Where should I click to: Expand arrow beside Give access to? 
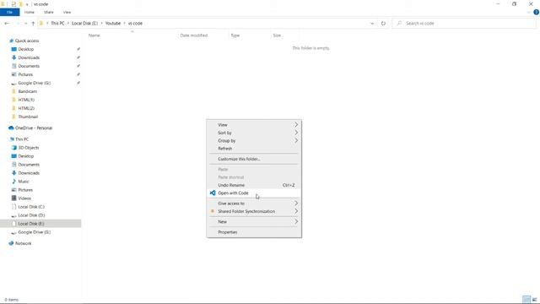pos(296,204)
